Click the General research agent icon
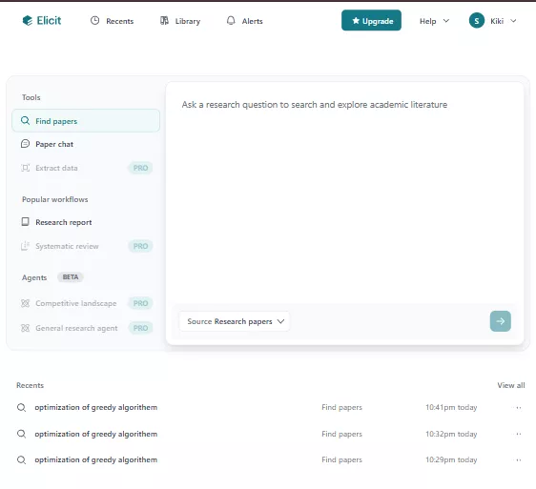536x489 pixels. click(x=26, y=328)
